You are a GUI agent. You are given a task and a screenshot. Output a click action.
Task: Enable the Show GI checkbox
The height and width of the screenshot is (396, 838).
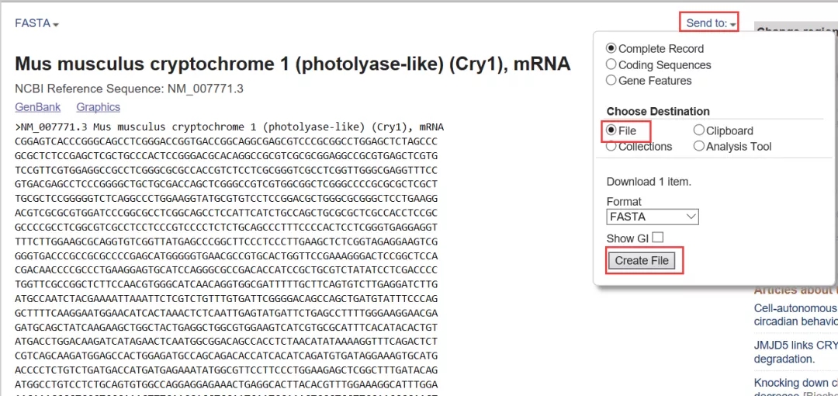click(657, 238)
